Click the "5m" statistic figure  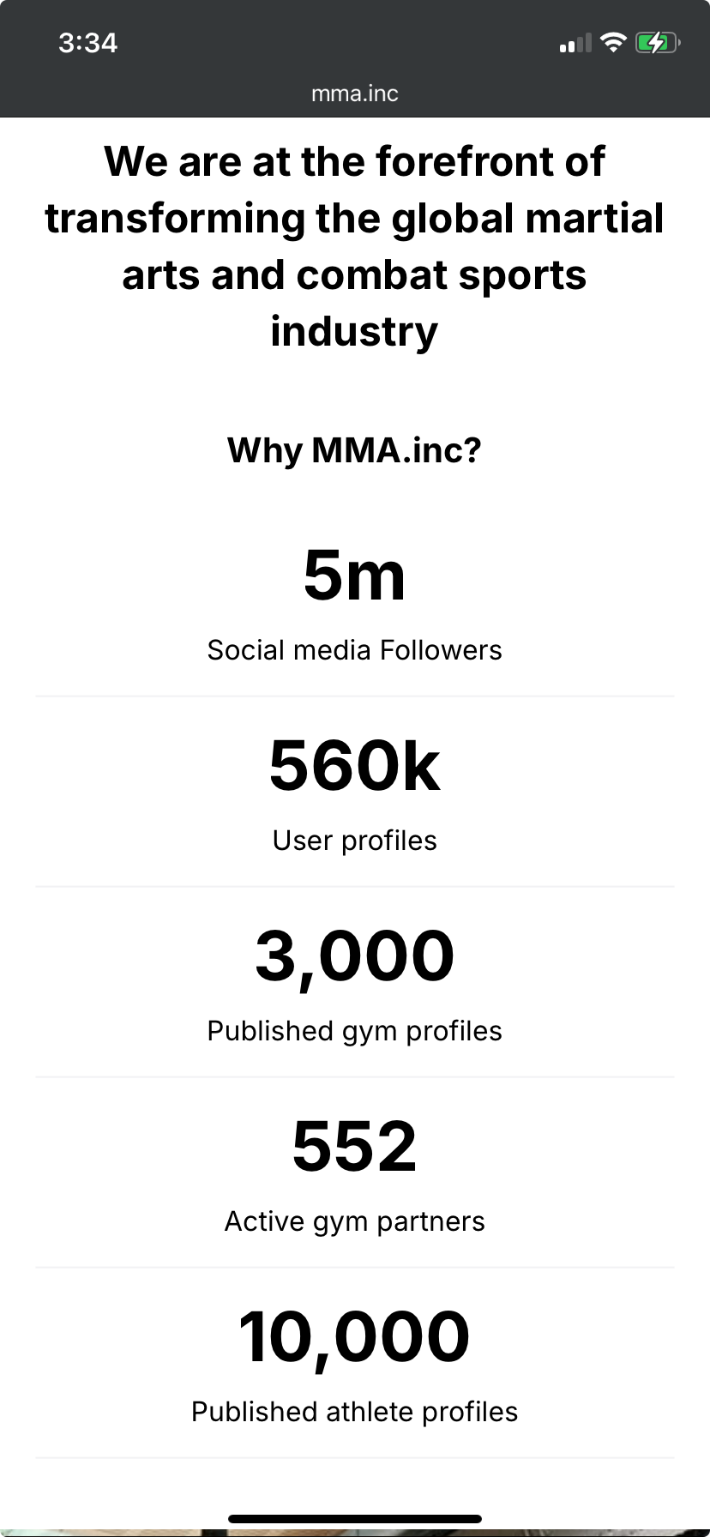point(355,576)
